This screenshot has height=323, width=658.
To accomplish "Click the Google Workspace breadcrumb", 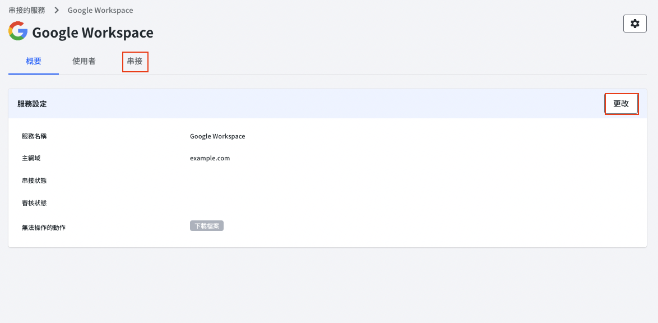I will (101, 10).
